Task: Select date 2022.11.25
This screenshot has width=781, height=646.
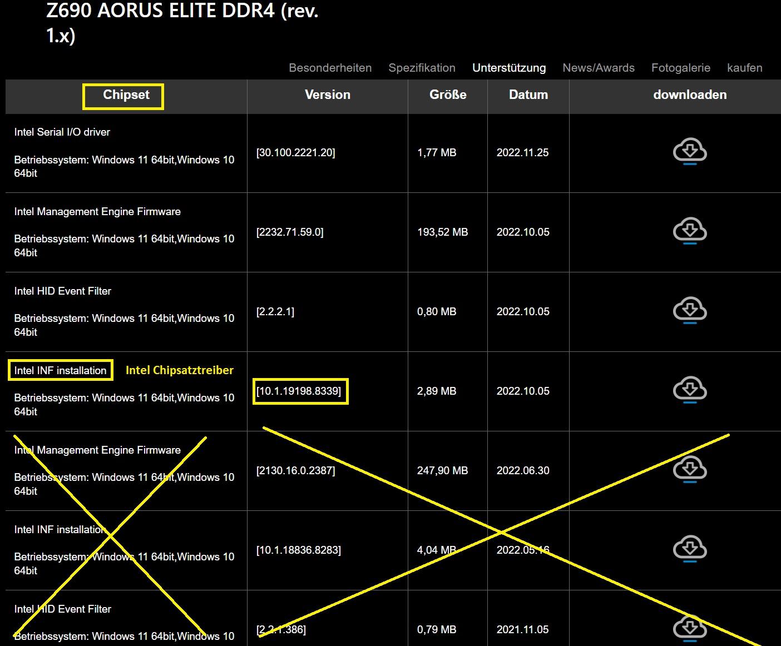Action: 523,152
